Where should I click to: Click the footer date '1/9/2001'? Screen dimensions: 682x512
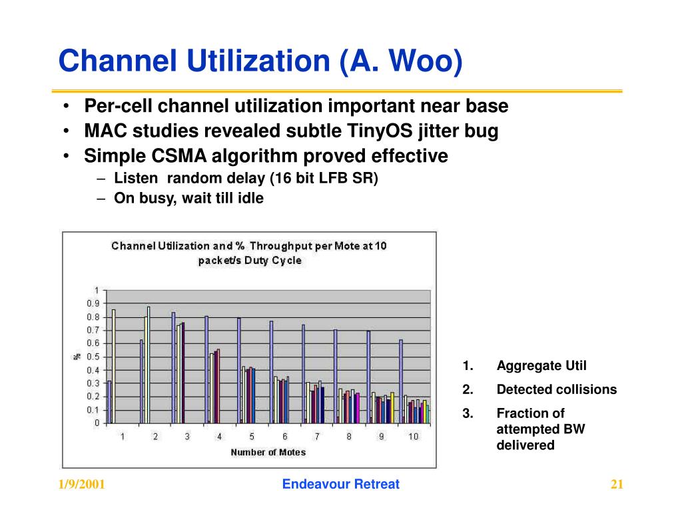click(82, 484)
